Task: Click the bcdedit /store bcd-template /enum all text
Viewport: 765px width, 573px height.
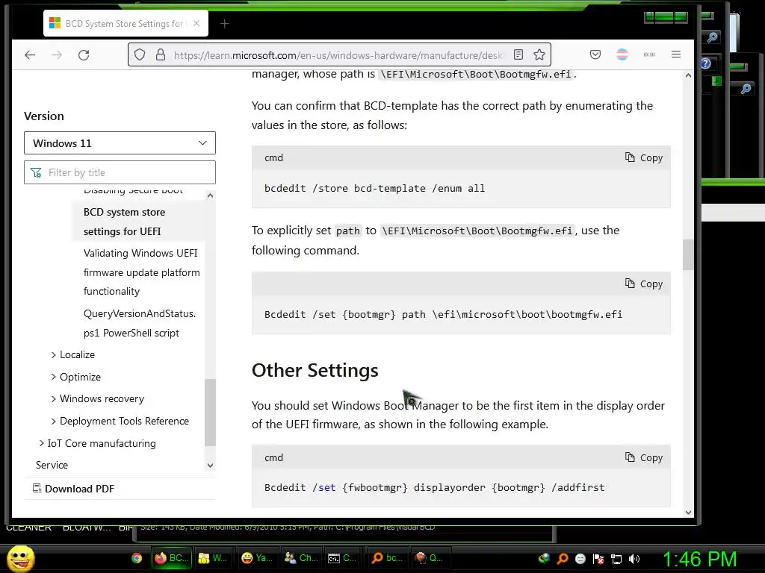Action: click(x=375, y=189)
